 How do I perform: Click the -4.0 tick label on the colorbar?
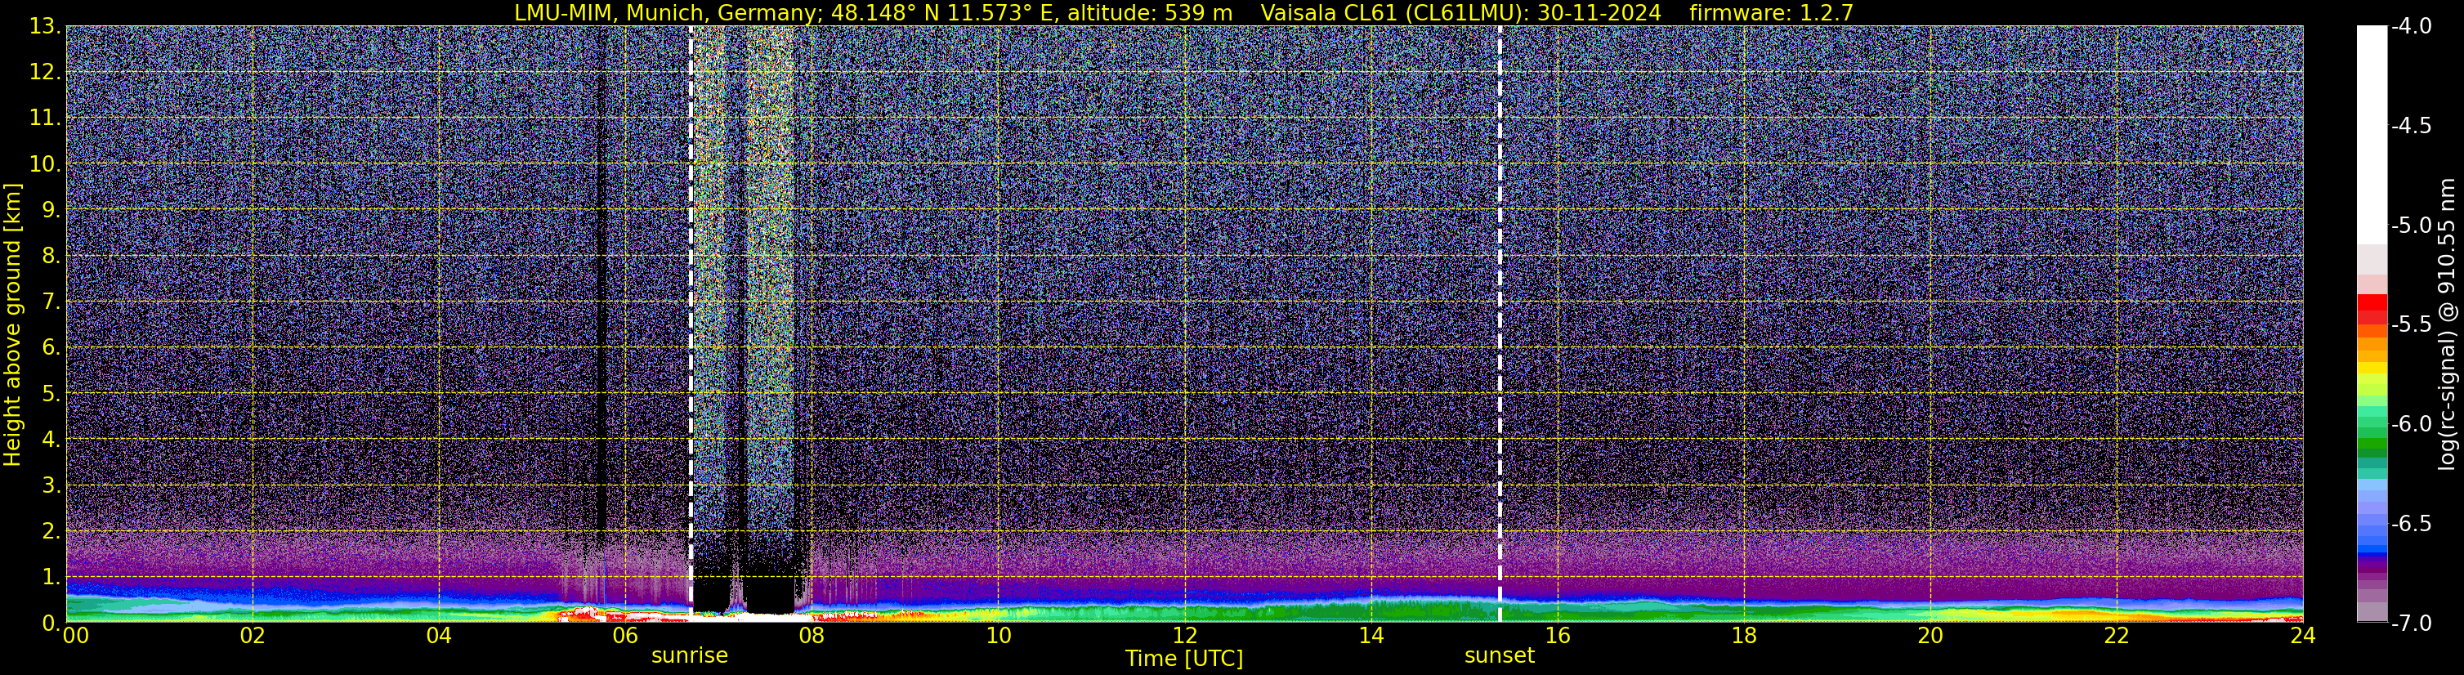click(x=2412, y=27)
